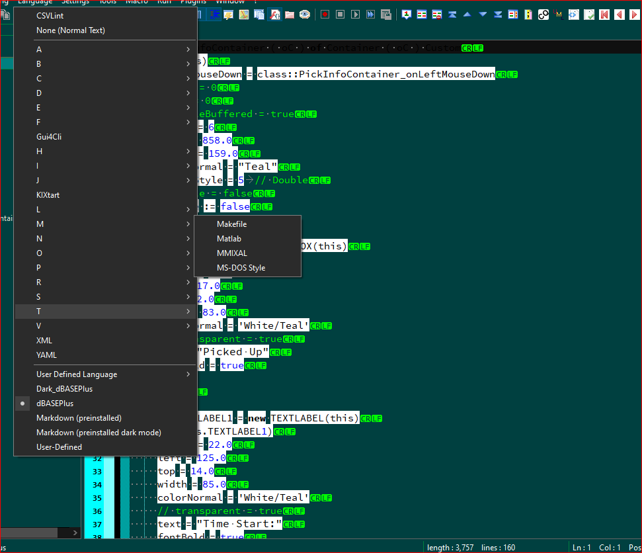
Task: Play back the recorded macro icon
Action: (x=356, y=15)
